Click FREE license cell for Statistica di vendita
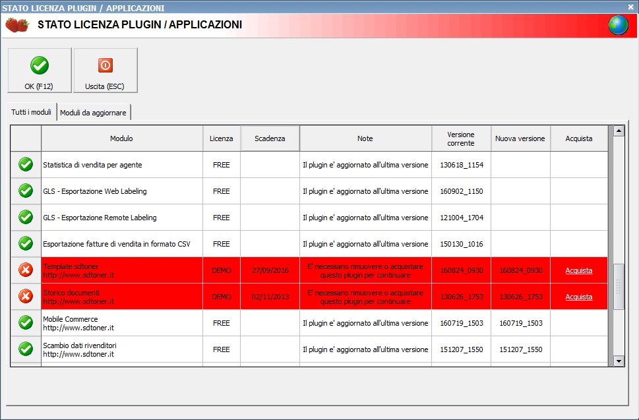This screenshot has width=639, height=420. click(x=222, y=165)
